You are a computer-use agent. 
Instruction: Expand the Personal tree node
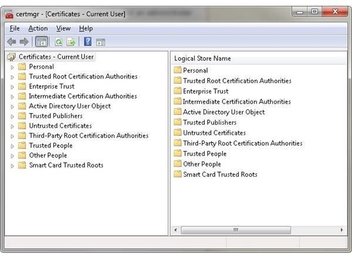[x=12, y=67]
